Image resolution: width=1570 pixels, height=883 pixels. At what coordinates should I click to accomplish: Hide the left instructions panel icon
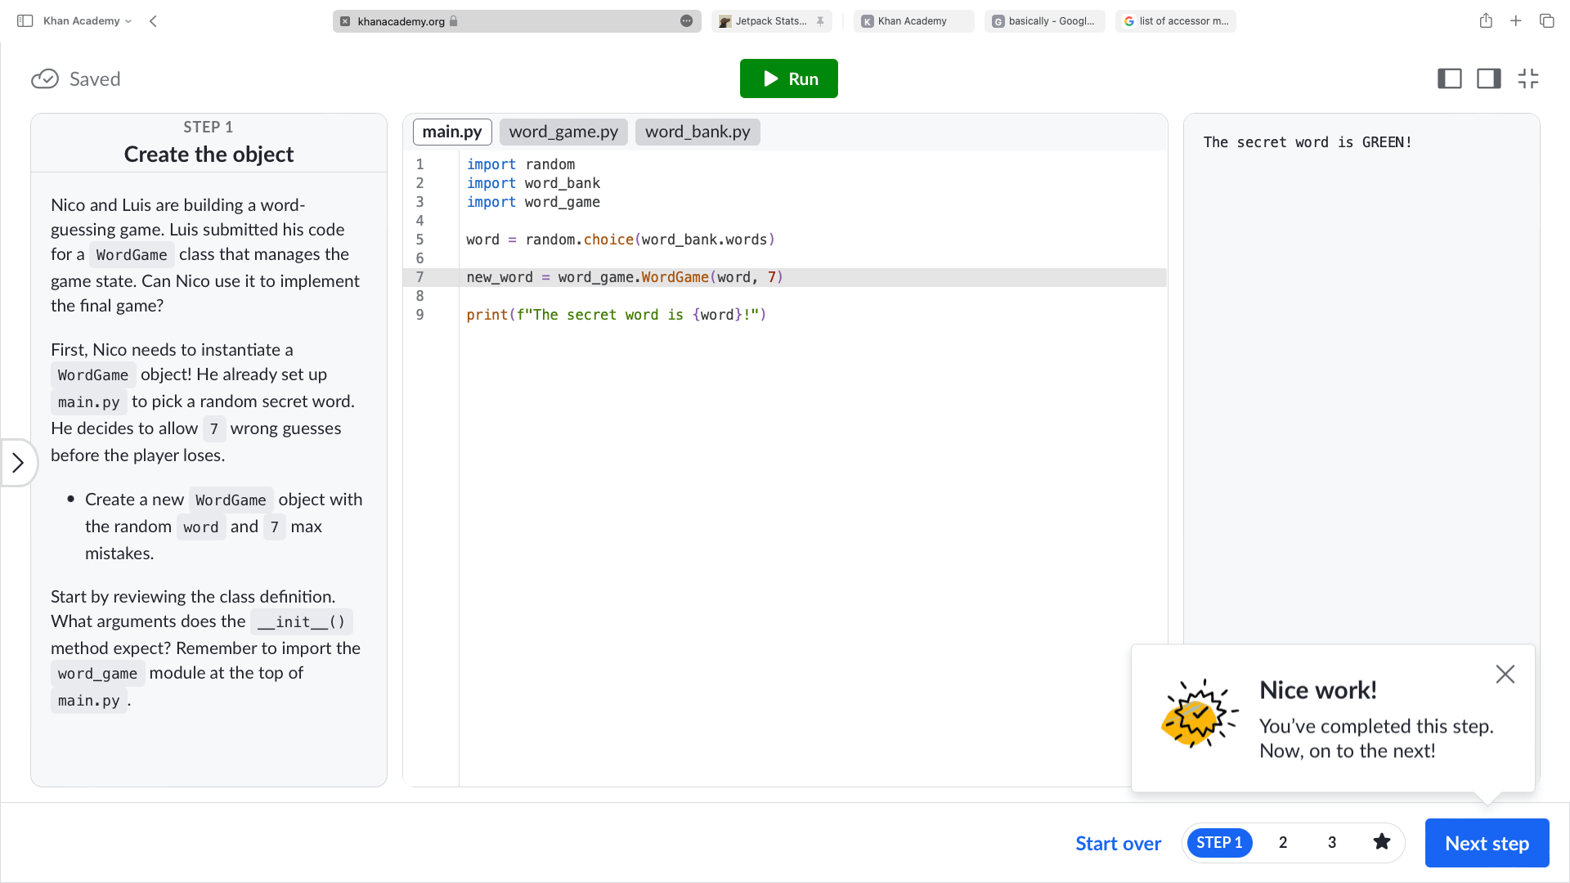(x=1450, y=78)
